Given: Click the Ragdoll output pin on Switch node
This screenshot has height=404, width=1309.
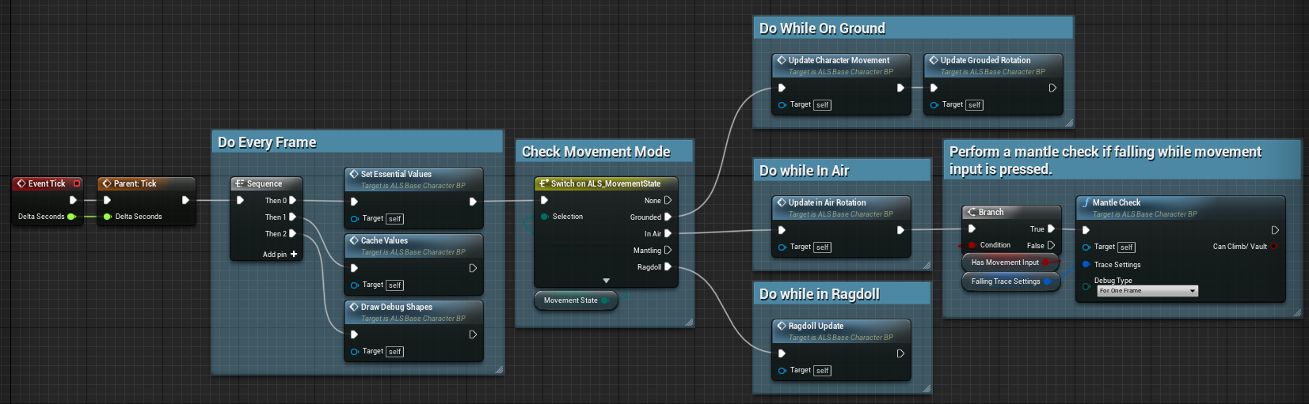Looking at the screenshot, I should pyautogui.click(x=668, y=267).
